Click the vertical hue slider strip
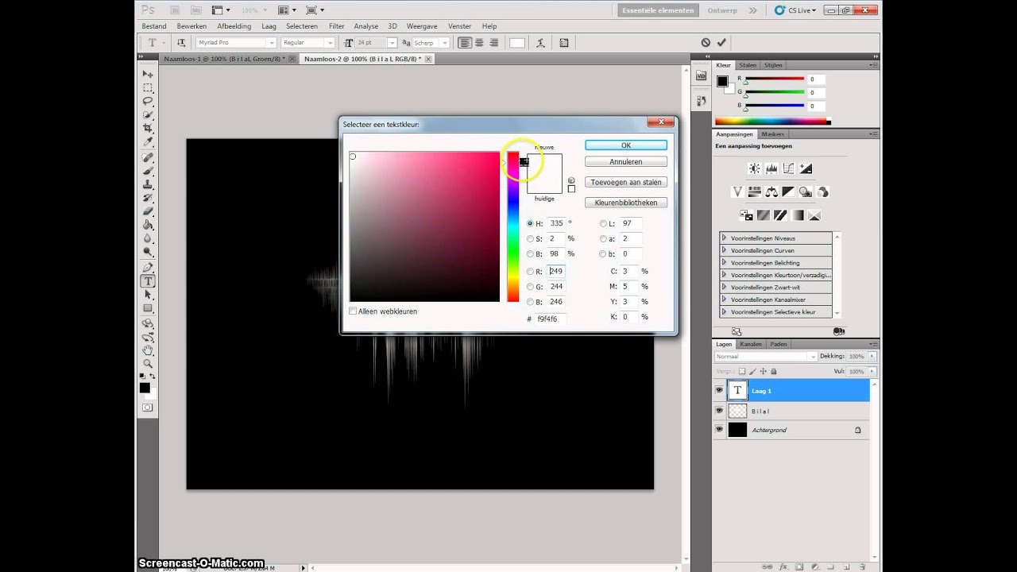The height and width of the screenshot is (572, 1017). tap(513, 226)
